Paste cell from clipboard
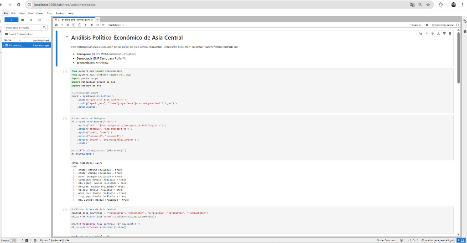 click(80, 25)
